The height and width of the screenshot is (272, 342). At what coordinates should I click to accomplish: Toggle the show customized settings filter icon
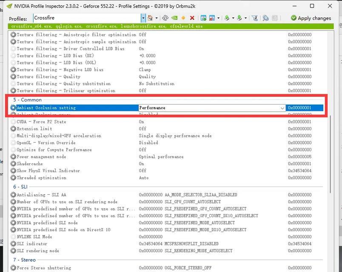(255, 18)
